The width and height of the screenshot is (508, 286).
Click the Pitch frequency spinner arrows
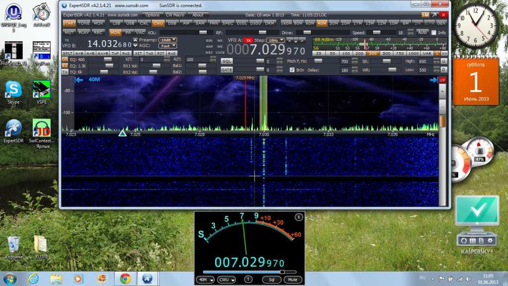coord(355,61)
